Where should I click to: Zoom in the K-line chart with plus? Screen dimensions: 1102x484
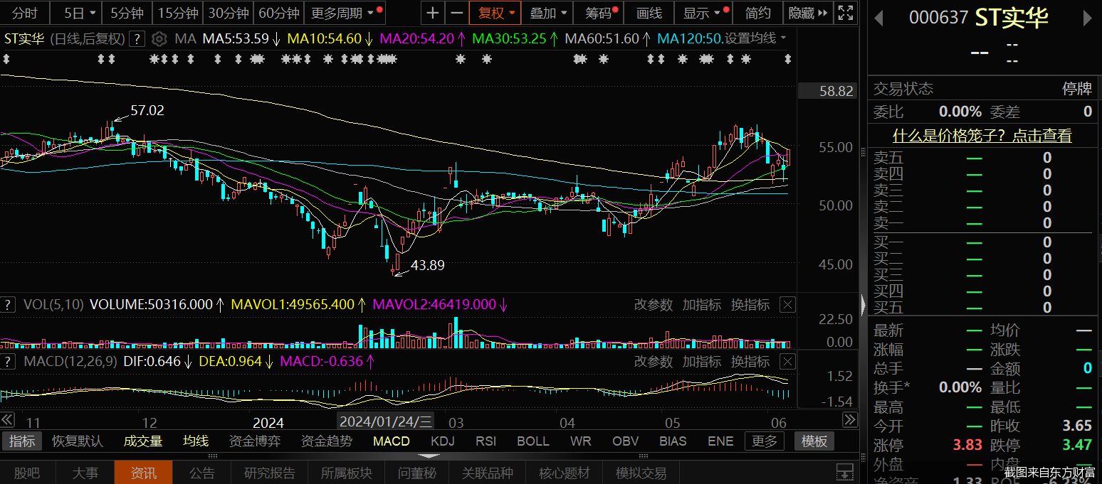click(x=433, y=13)
